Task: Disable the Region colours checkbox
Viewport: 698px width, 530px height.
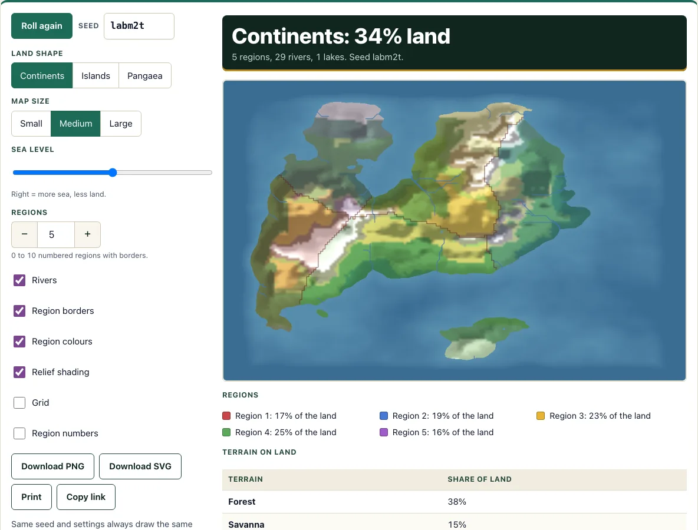Action: pos(19,342)
